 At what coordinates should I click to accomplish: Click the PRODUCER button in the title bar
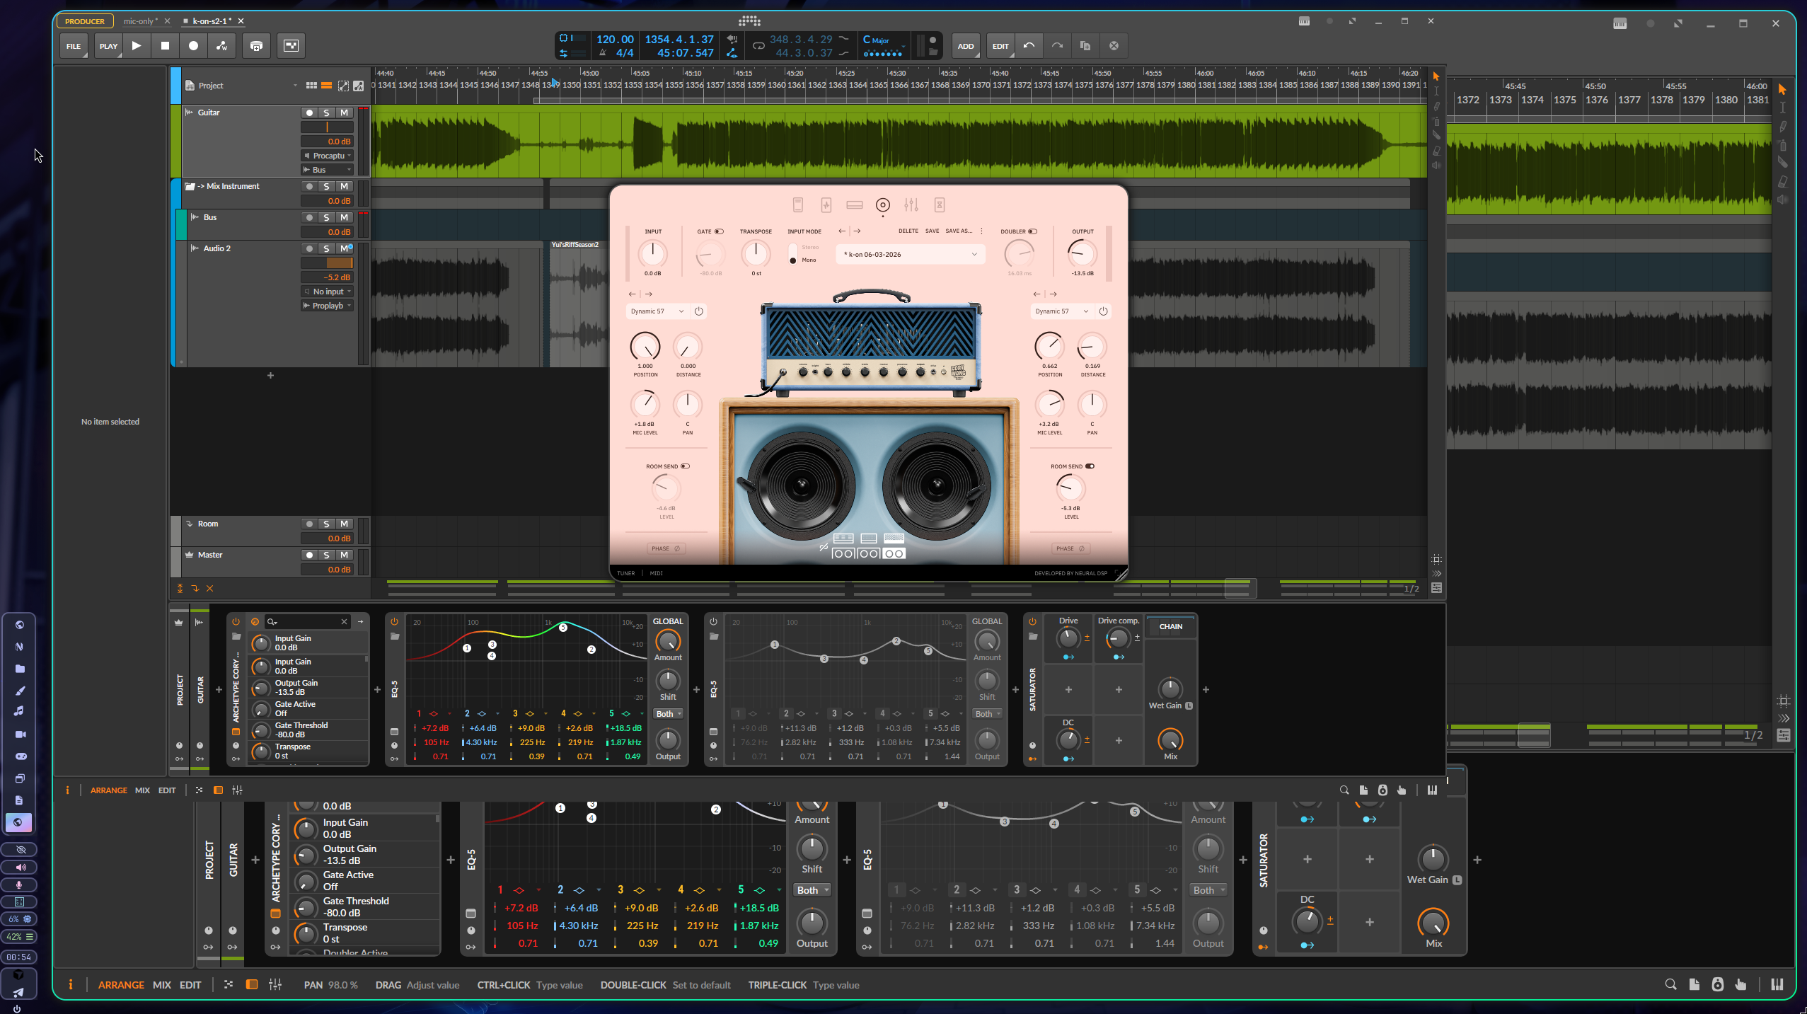tap(85, 21)
